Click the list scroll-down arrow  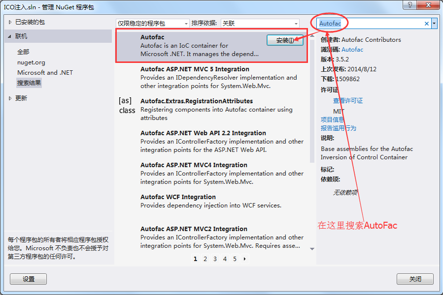312,249
